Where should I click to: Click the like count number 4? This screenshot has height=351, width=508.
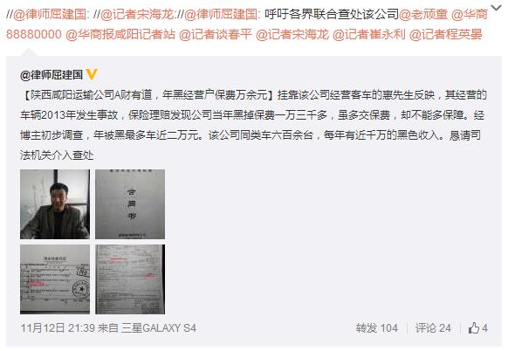point(484,328)
